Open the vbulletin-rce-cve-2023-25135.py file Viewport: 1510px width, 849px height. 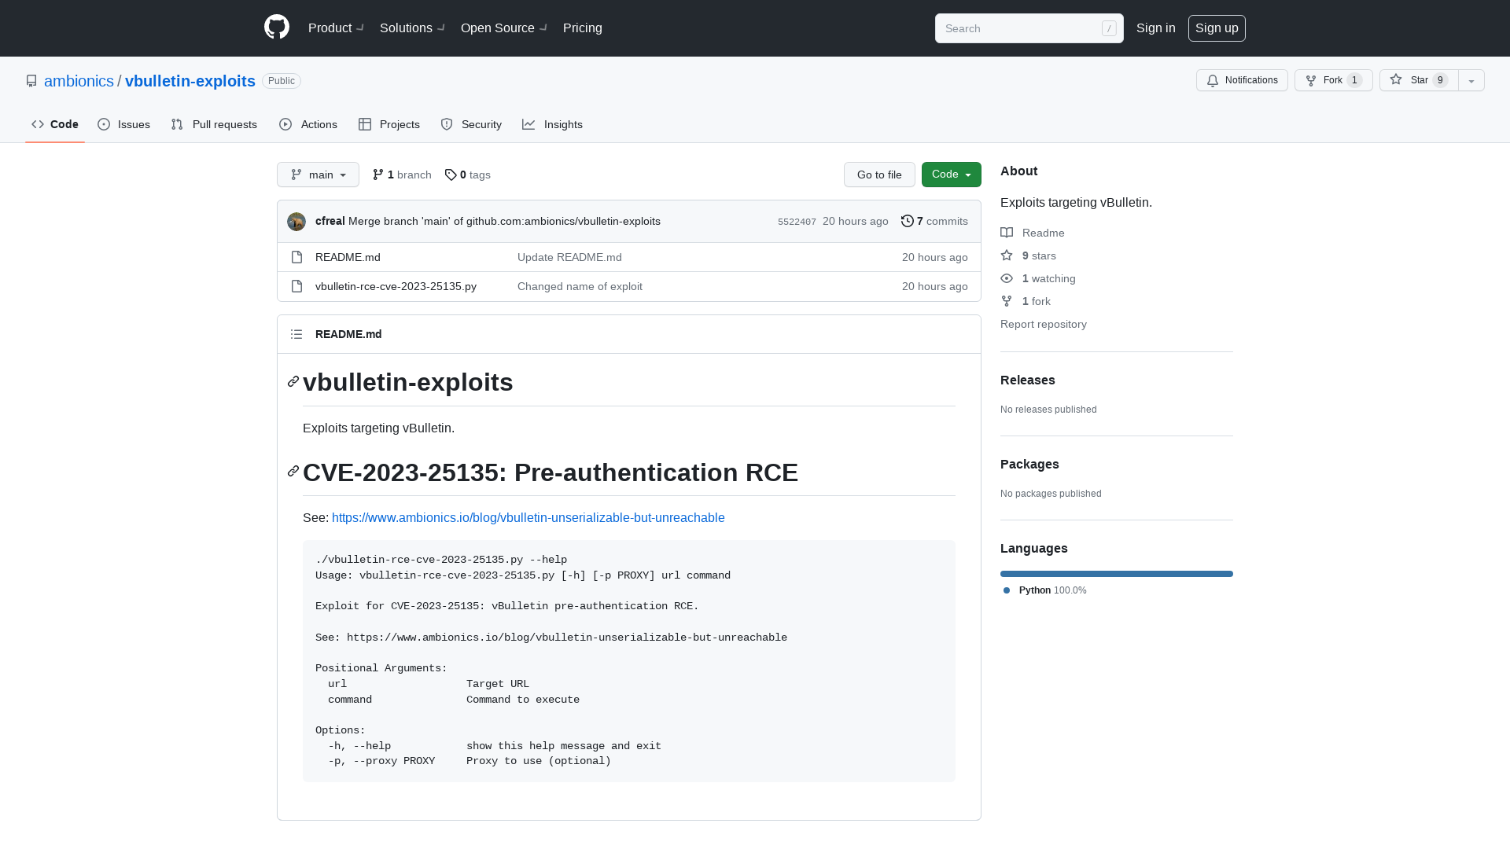point(396,286)
